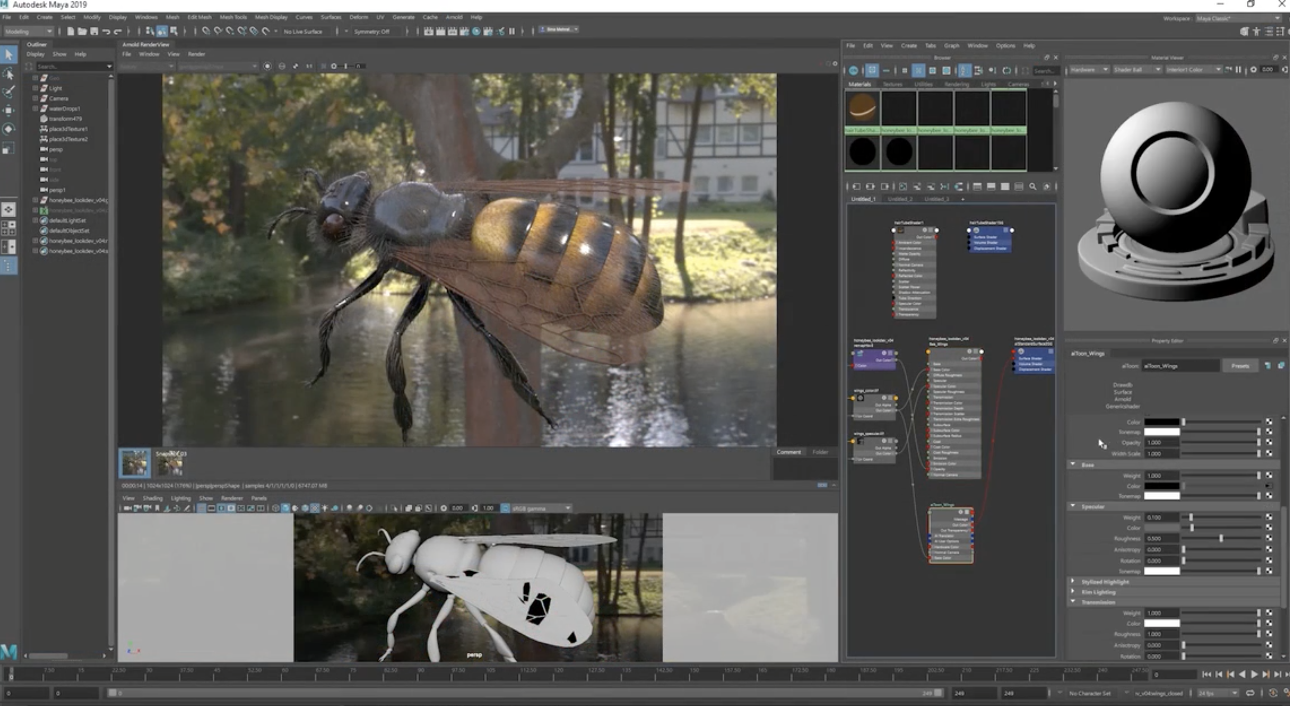Click the New Scene icon on the status line
The image size is (1290, 706).
pos(70,31)
